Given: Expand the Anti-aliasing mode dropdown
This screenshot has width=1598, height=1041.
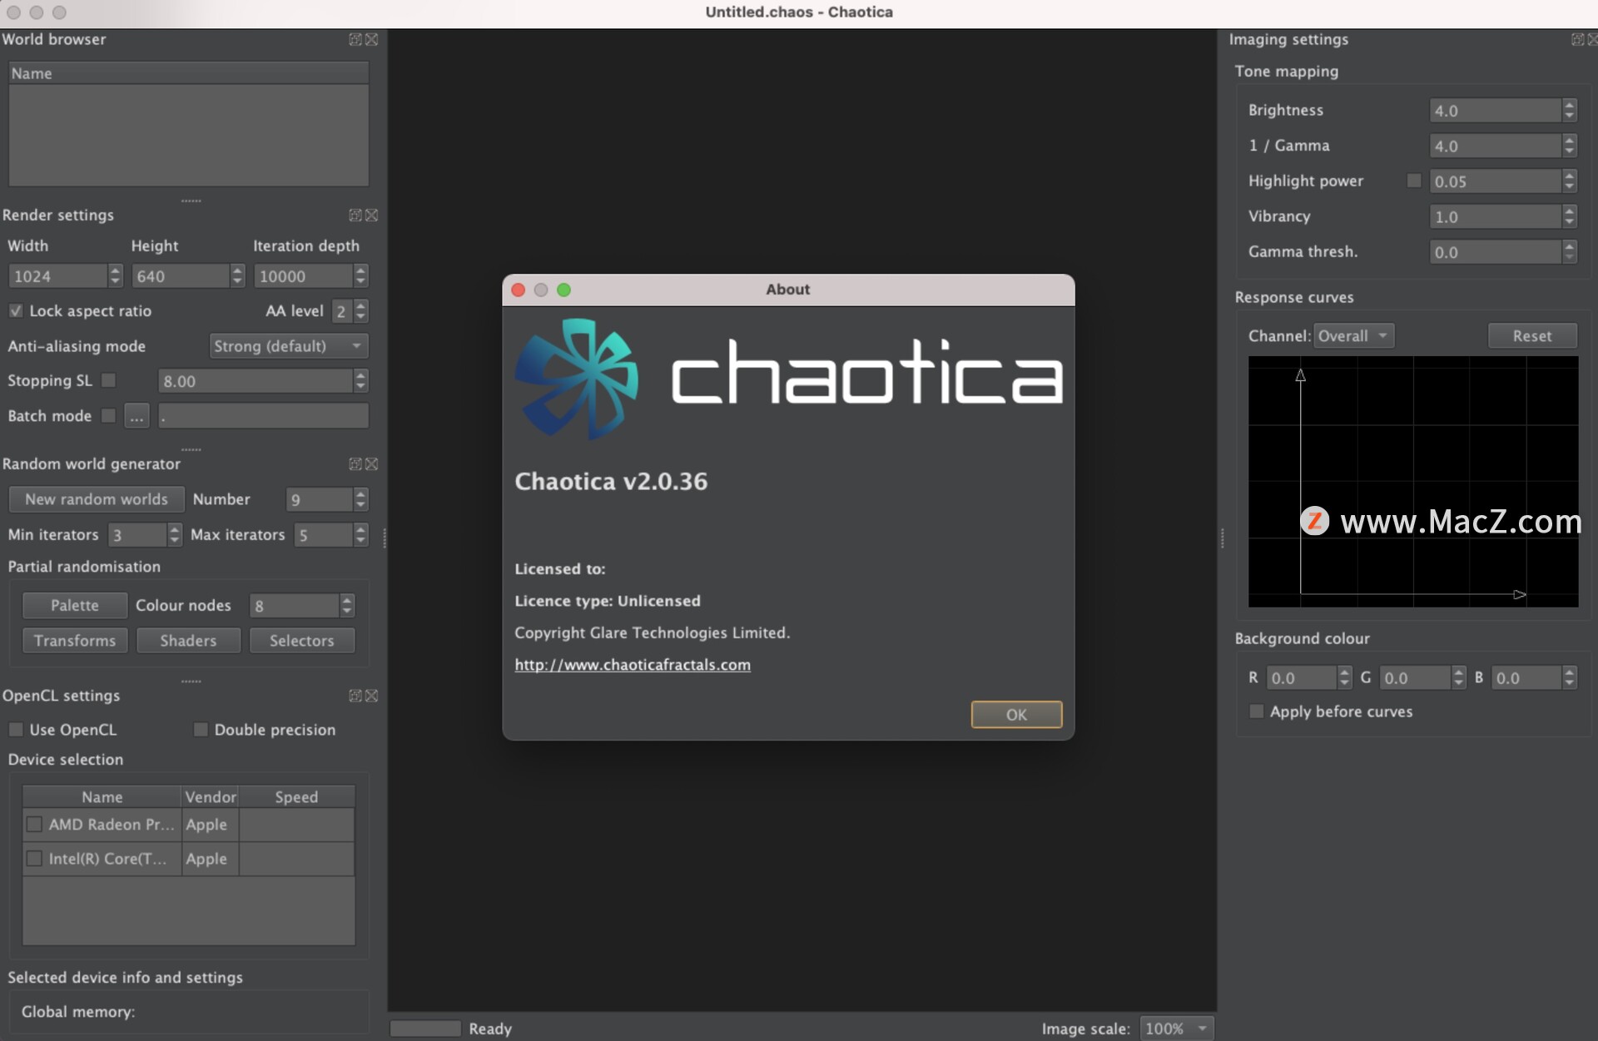Looking at the screenshot, I should (x=286, y=345).
